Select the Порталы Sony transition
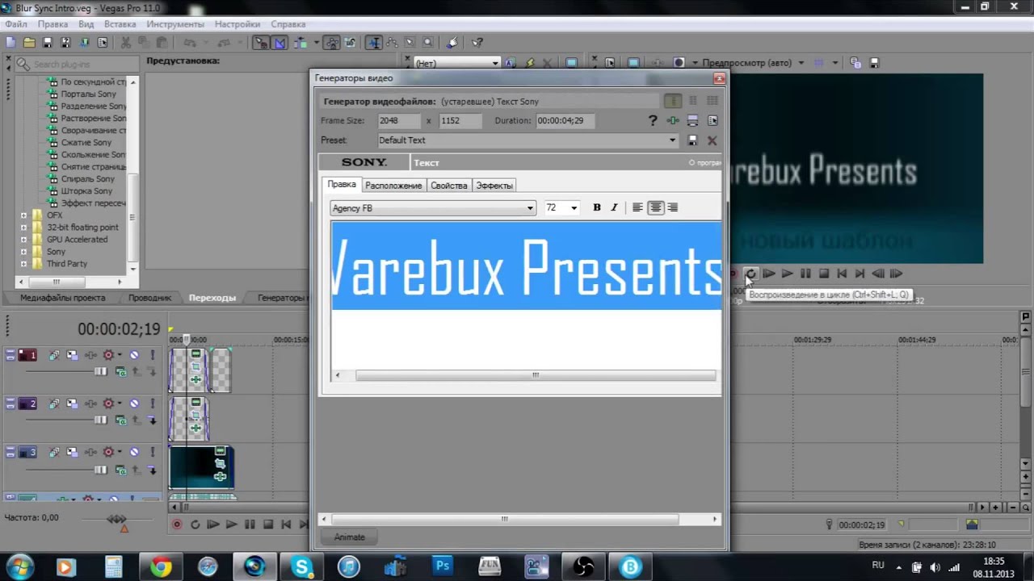This screenshot has width=1034, height=581. click(89, 94)
